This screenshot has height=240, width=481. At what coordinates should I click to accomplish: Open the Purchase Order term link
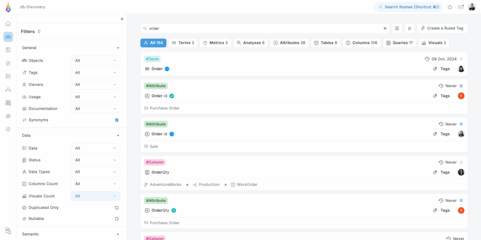click(x=164, y=108)
